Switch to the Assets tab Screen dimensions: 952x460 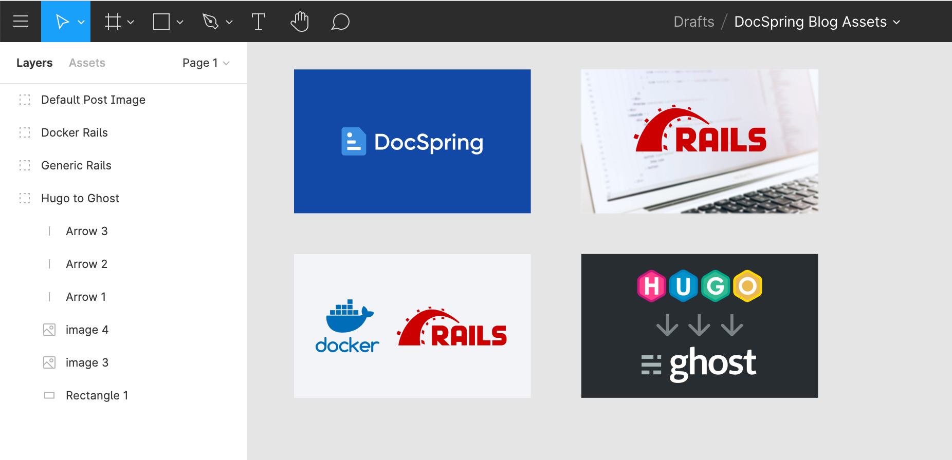tap(87, 63)
